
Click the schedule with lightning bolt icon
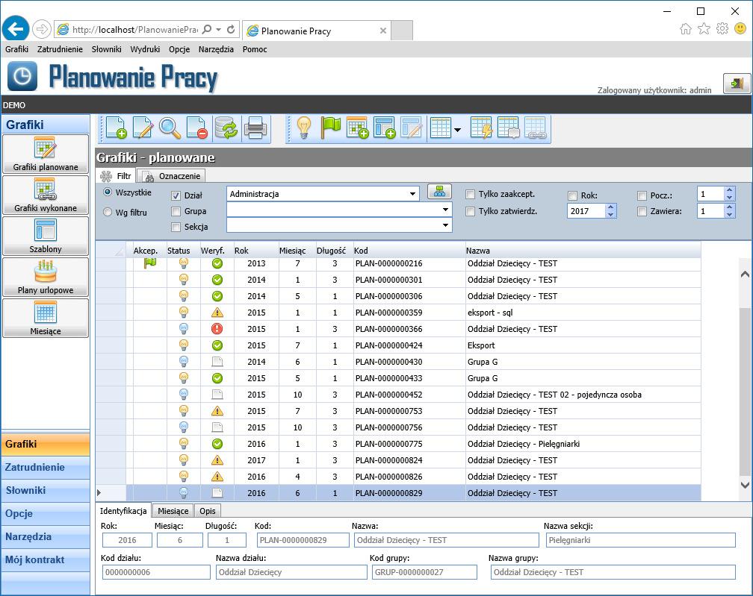pos(481,128)
